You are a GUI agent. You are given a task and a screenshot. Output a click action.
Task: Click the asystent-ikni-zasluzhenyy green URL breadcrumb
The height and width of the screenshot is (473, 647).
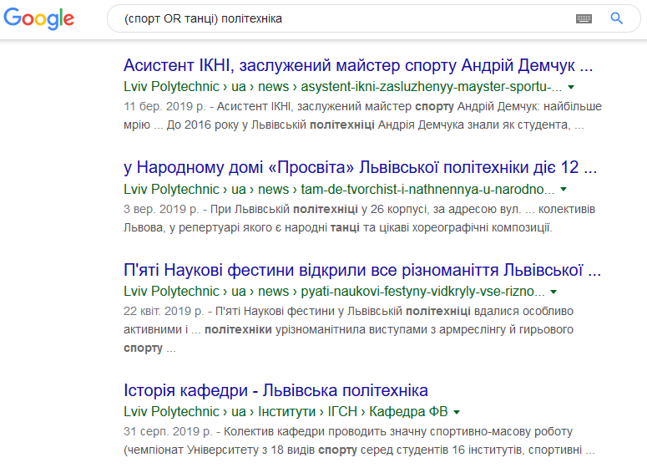(342, 87)
